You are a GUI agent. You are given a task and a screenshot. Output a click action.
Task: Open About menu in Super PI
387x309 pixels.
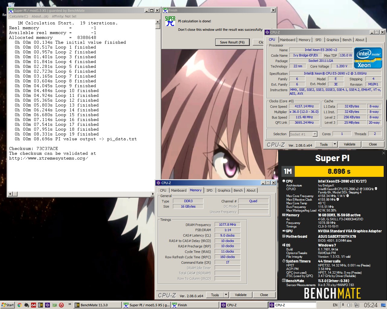(40, 16)
